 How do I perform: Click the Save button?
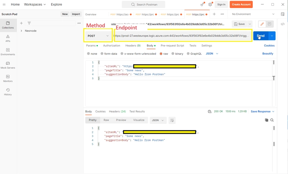tap(239, 24)
